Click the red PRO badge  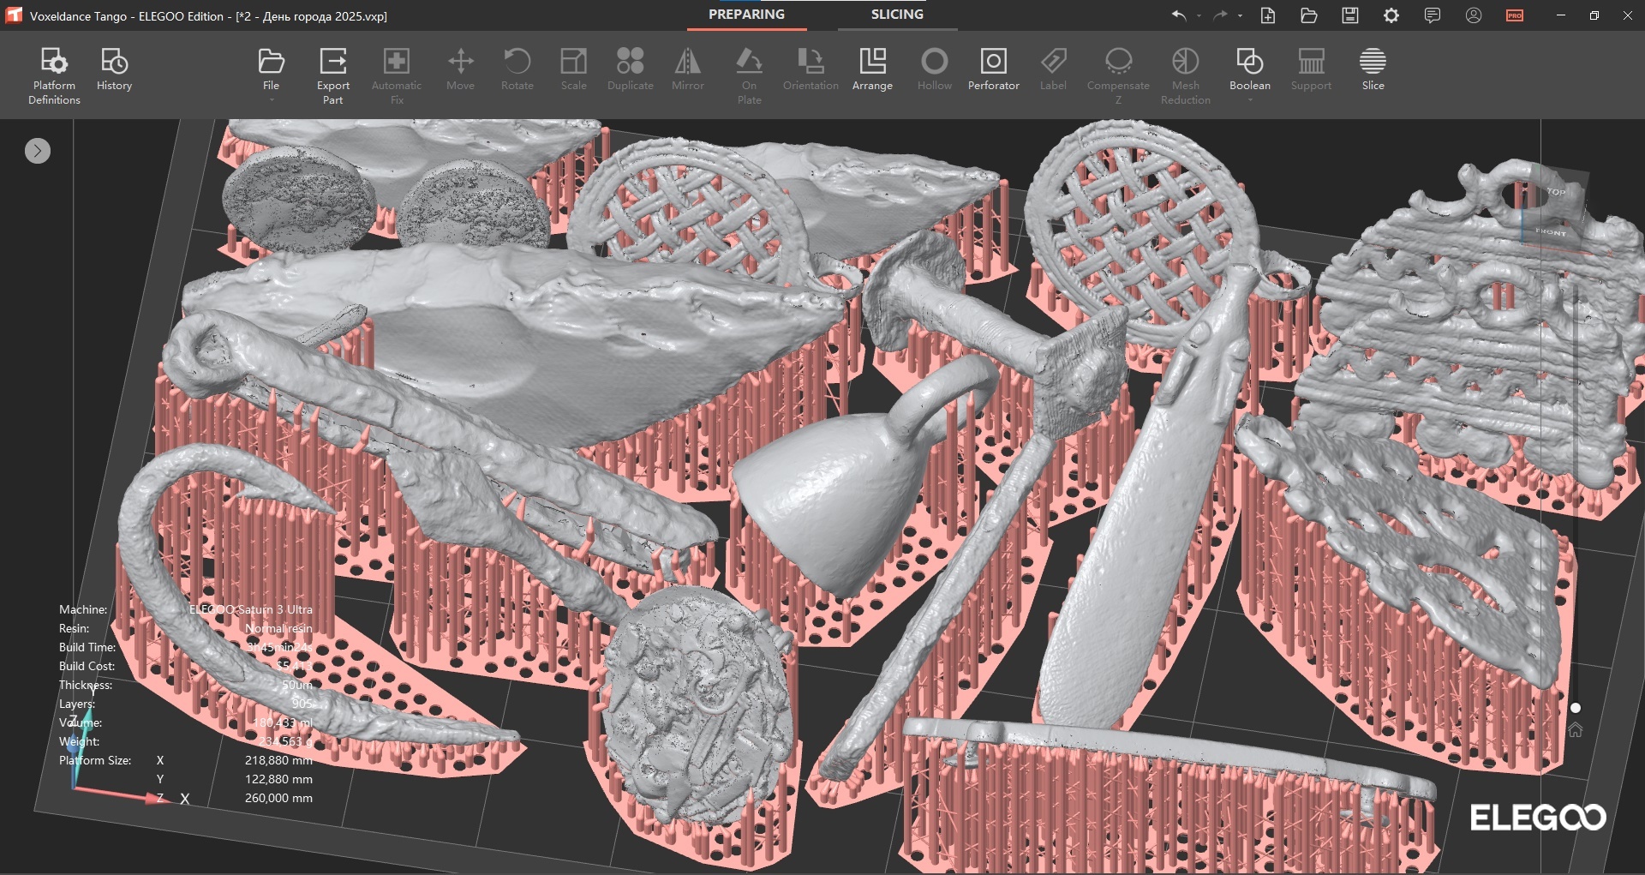pyautogui.click(x=1515, y=15)
